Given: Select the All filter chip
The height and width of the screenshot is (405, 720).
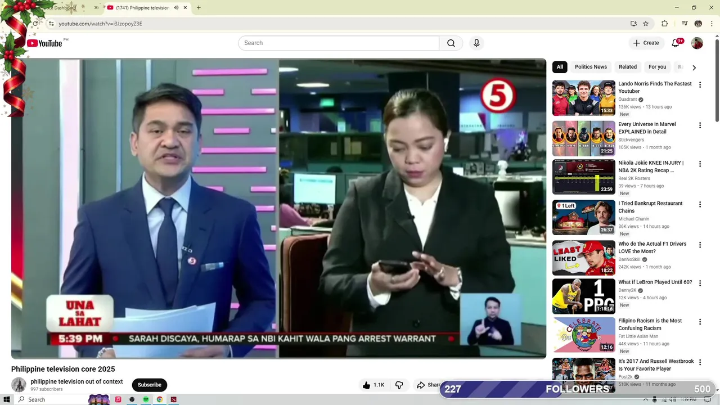Looking at the screenshot, I should click(x=560, y=67).
